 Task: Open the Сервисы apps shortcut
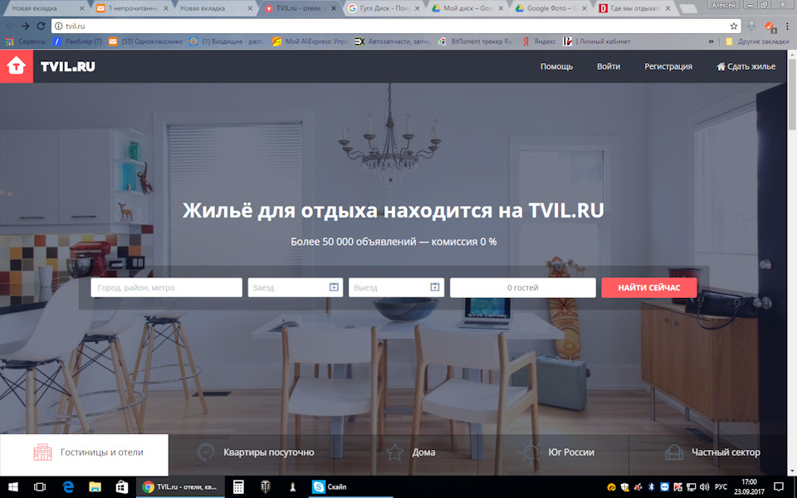tap(26, 41)
